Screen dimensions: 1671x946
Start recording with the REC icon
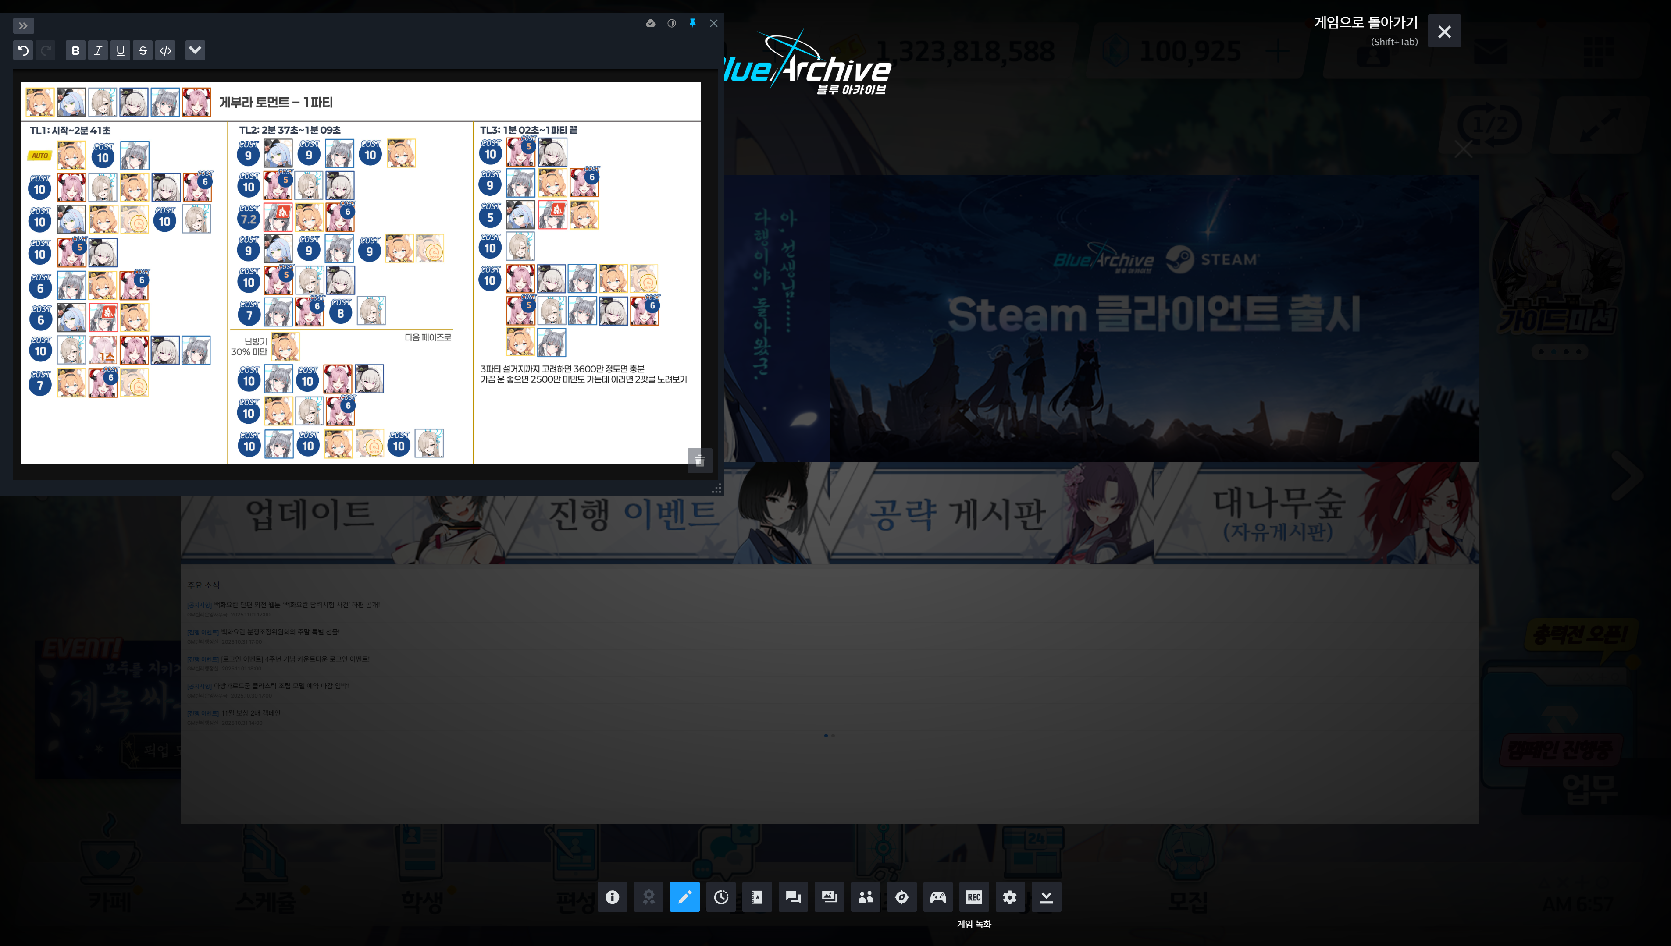point(973,897)
